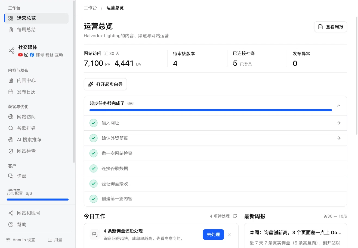Click the Instagram icon under 社交媒体
This screenshot has height=248, width=358.
click(x=26, y=55)
